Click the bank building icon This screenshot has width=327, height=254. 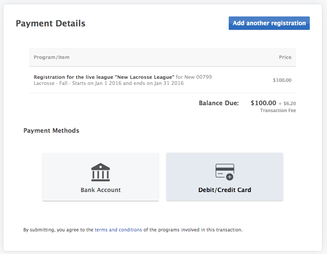coord(101,172)
